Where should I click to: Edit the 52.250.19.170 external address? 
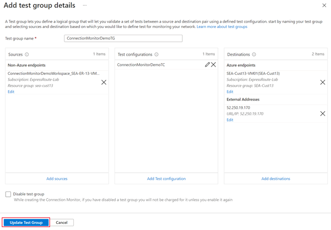(x=230, y=120)
